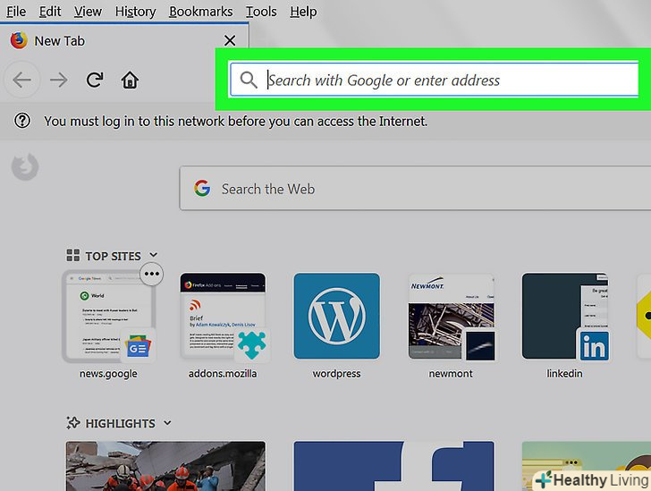Go back with the back arrow
The width and height of the screenshot is (651, 491).
click(x=21, y=80)
